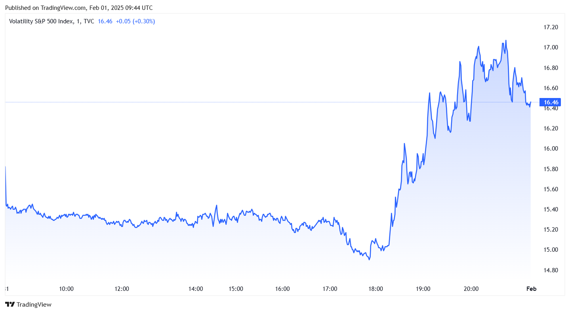The height and width of the screenshot is (313, 570).
Task: Click the blue 16.46 current price badge
Action: (x=551, y=102)
